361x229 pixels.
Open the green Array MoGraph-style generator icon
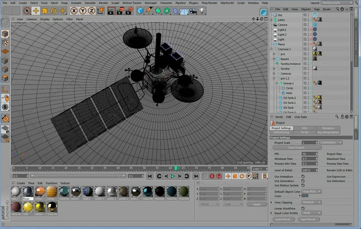click(x=167, y=11)
